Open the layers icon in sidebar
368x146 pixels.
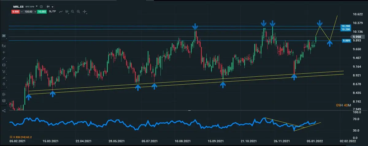(4, 100)
